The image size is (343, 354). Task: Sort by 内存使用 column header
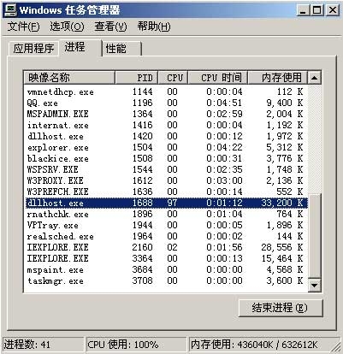pyautogui.click(x=278, y=78)
